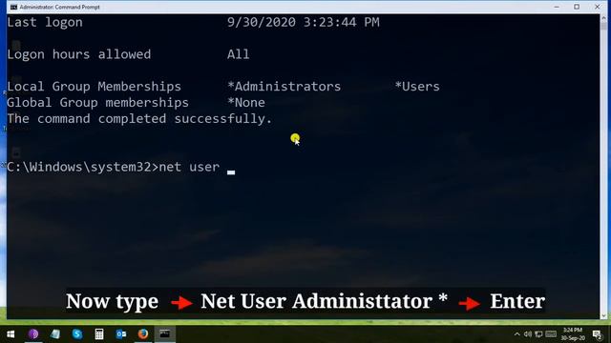This screenshot has height=343, width=611.
Task: Open the touch keyboard tray icon
Action: pyautogui.click(x=551, y=334)
